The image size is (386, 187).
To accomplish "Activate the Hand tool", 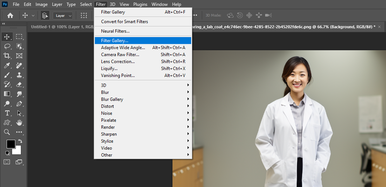I will (x=19, y=123).
